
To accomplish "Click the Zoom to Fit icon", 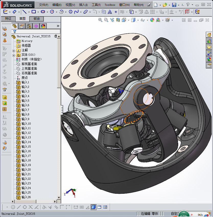I will (100, 20).
